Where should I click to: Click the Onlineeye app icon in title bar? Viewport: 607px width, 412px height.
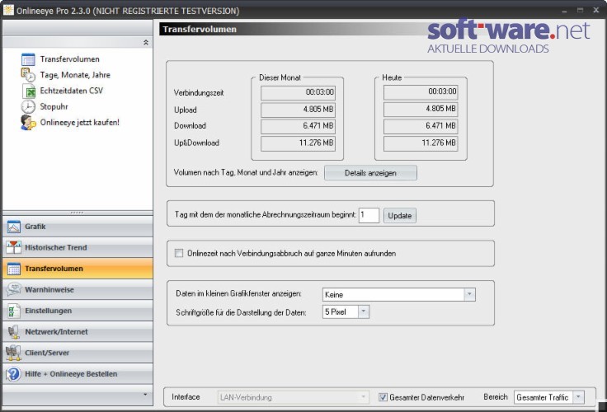click(x=8, y=9)
